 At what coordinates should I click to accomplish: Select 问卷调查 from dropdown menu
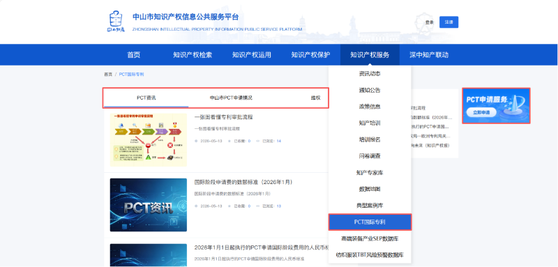coord(370,155)
